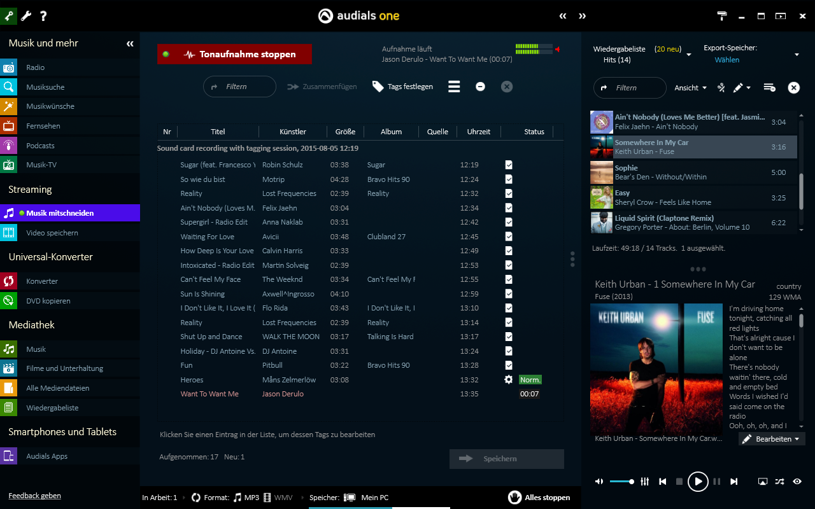
Task: Click the large play button
Action: pos(698,482)
